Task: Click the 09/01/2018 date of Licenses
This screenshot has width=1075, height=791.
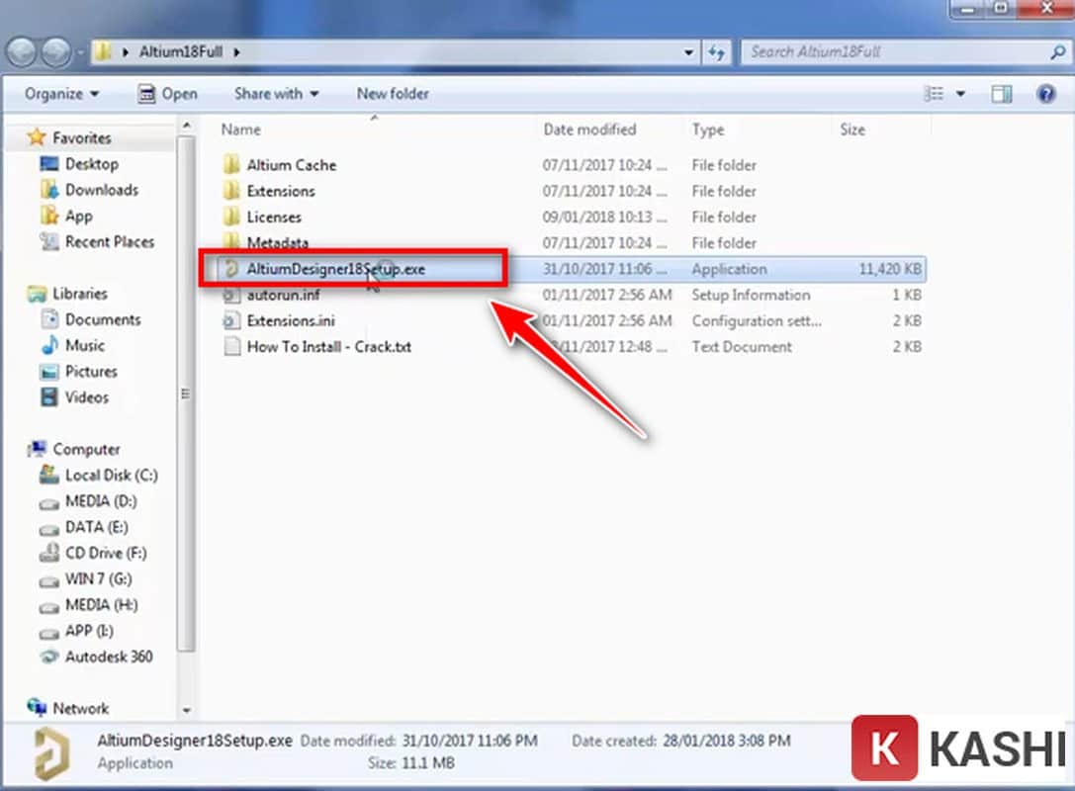Action: [x=604, y=217]
